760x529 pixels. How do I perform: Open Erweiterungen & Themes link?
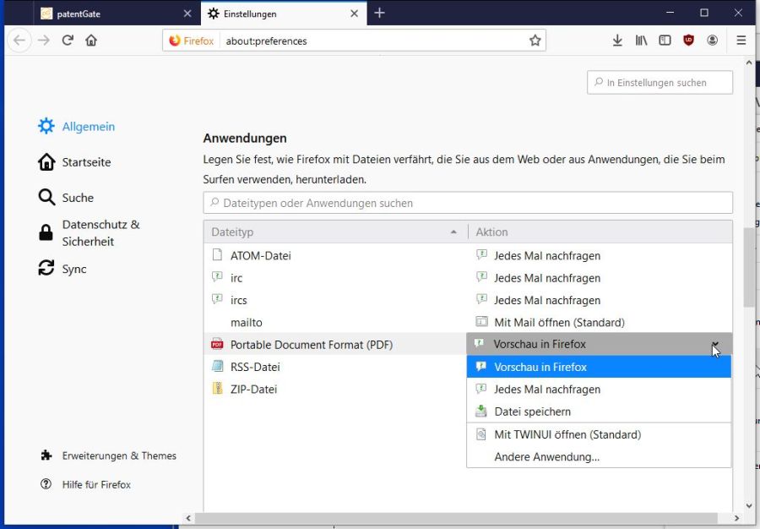point(109,455)
